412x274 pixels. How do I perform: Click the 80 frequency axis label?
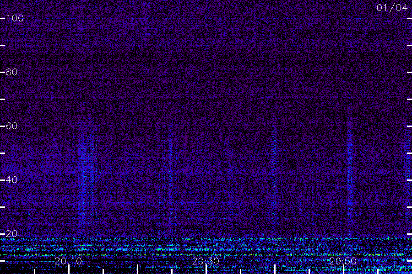[x=11, y=72]
